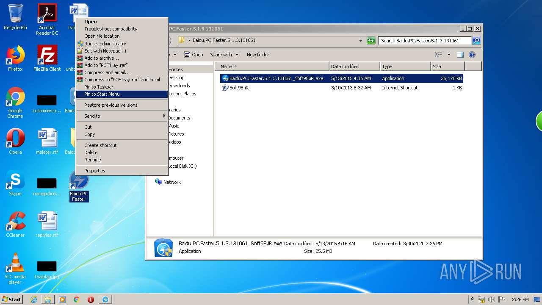Choose Edit with Notepad++
The width and height of the screenshot is (542, 305).
point(122,51)
